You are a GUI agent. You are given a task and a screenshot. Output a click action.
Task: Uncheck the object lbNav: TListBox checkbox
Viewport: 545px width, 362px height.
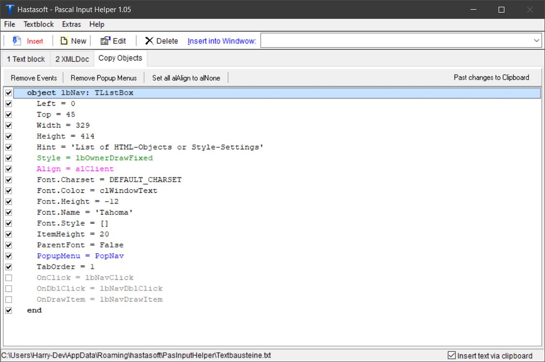click(9, 93)
